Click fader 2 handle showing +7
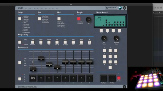Image resolution: width=163 pixels, height=91 pixels. coord(41,58)
